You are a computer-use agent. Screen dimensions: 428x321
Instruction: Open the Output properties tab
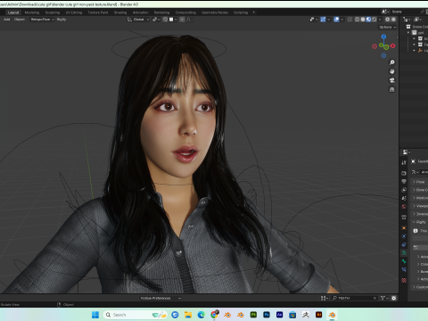pyautogui.click(x=404, y=181)
